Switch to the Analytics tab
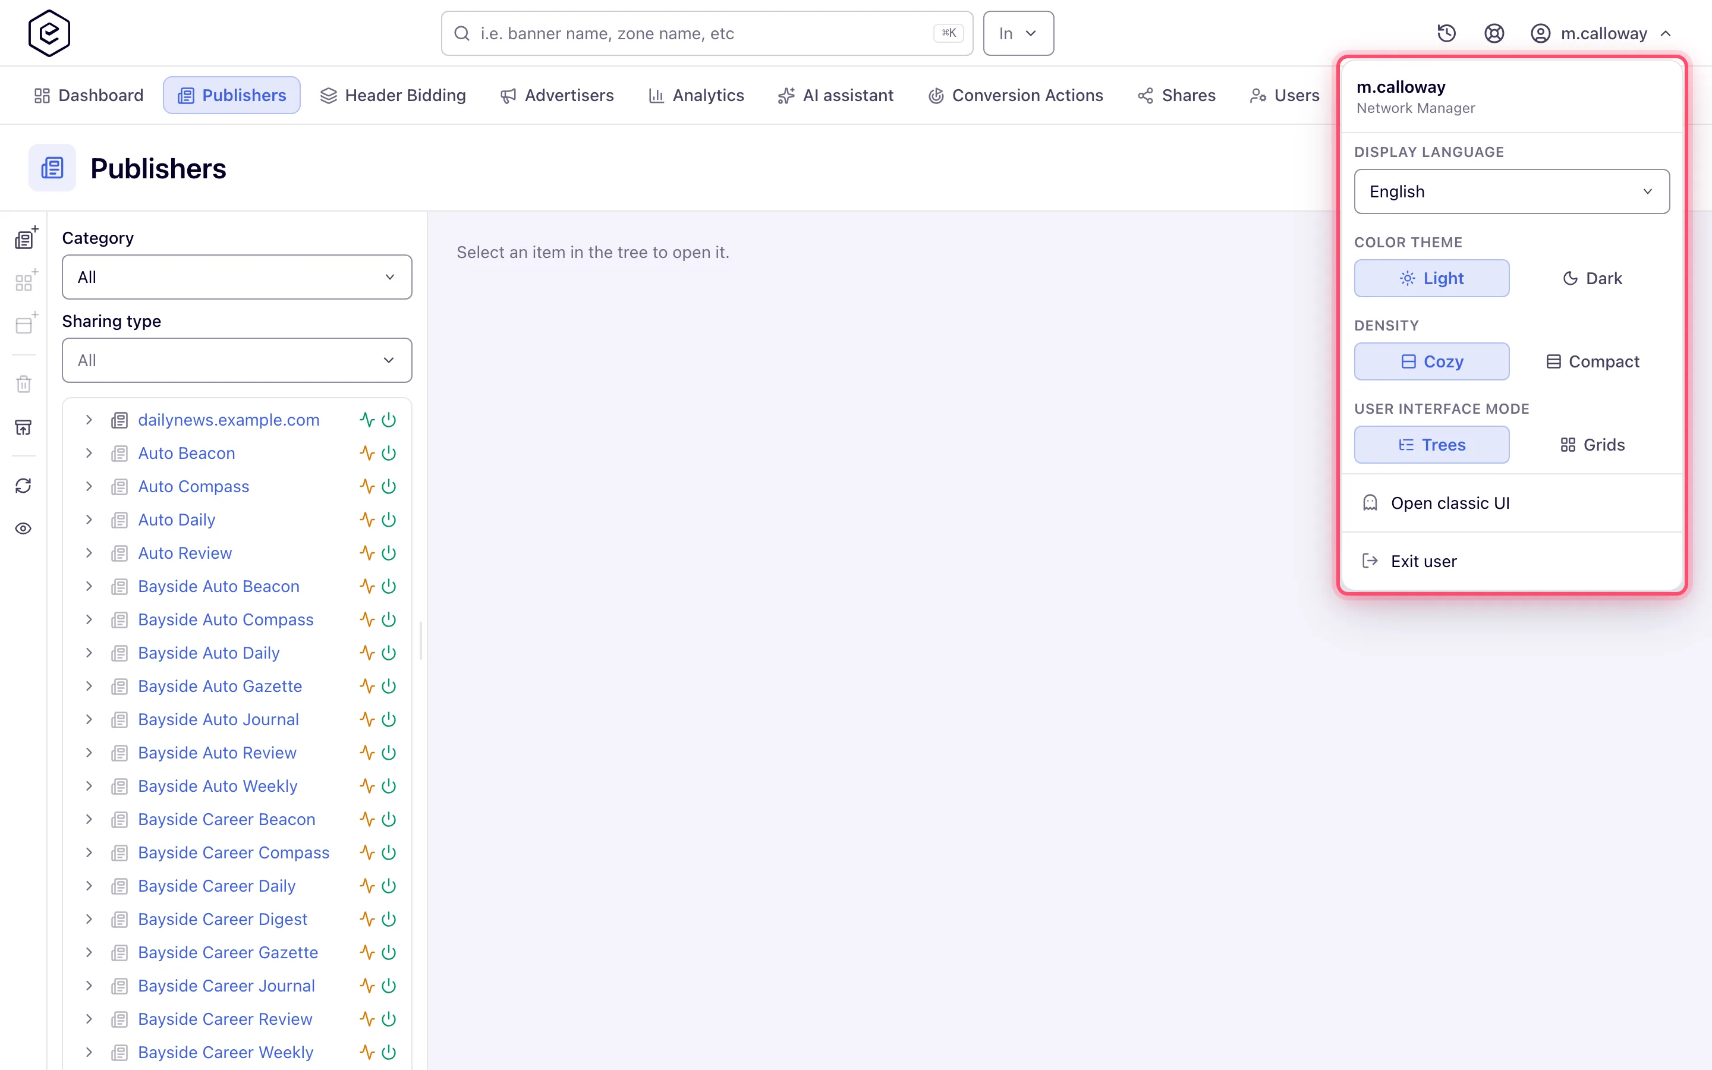 click(x=696, y=95)
